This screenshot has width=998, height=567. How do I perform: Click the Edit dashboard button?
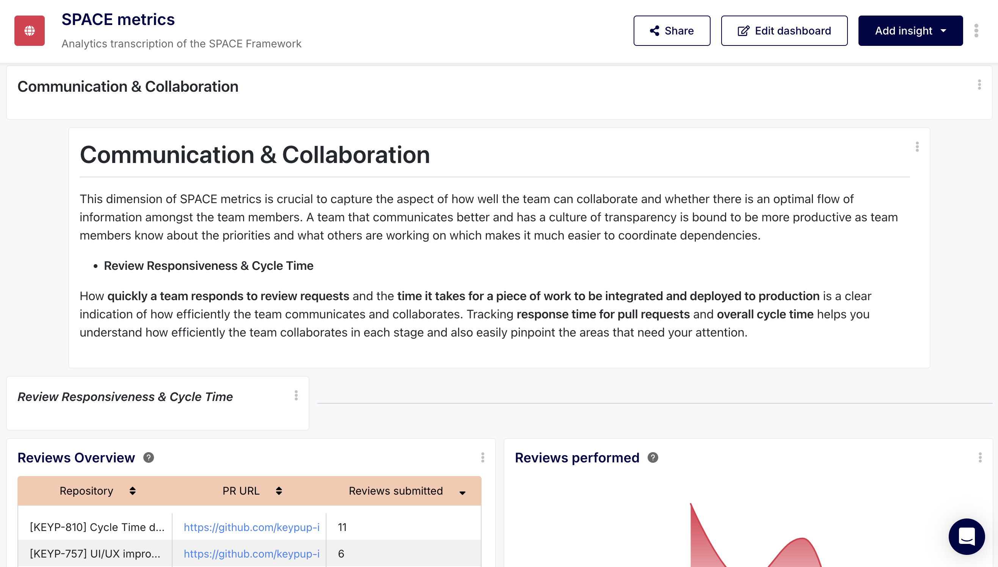pyautogui.click(x=784, y=31)
